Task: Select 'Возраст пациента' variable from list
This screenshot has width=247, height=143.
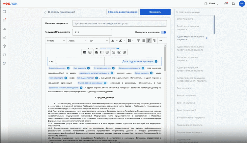Action: click(x=186, y=96)
